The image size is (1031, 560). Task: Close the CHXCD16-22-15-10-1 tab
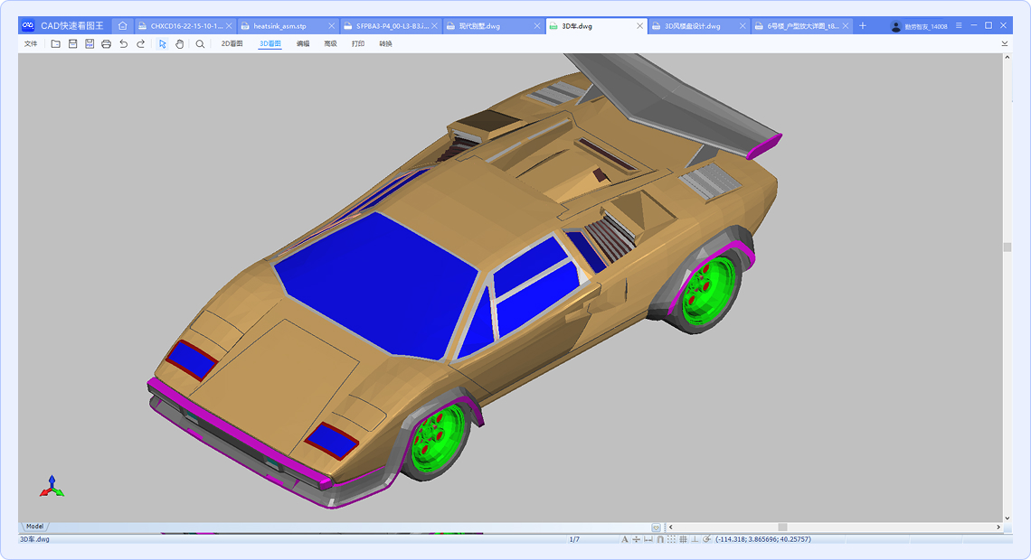tap(229, 26)
